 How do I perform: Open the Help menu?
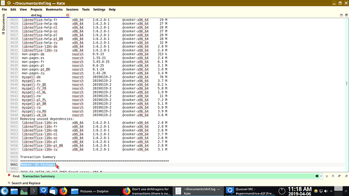(x=112, y=10)
